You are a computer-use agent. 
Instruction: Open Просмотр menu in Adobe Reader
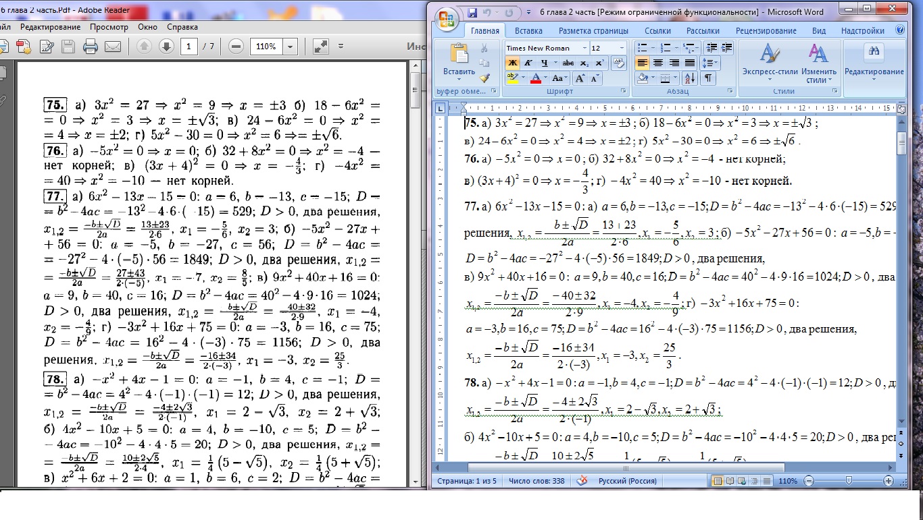point(109,27)
